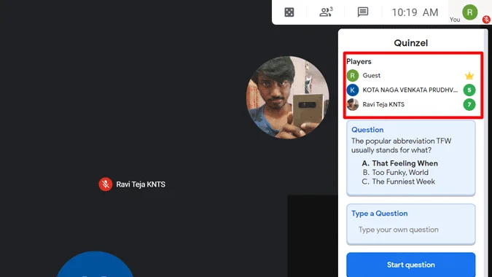Screen dimensions: 492x277
Task: Click the Quinzel panel vertical scrollbar
Action: tap(486, 153)
